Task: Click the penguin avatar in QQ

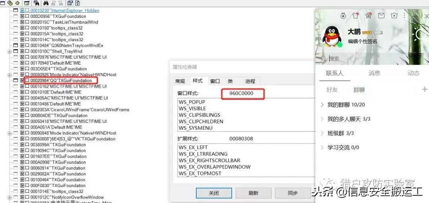Action: coord(332,36)
